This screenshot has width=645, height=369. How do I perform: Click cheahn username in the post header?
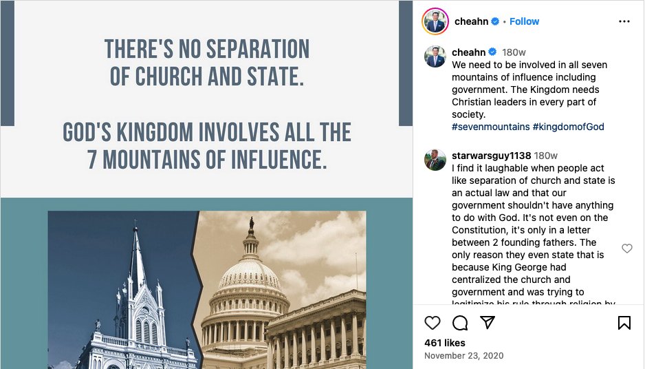click(471, 21)
